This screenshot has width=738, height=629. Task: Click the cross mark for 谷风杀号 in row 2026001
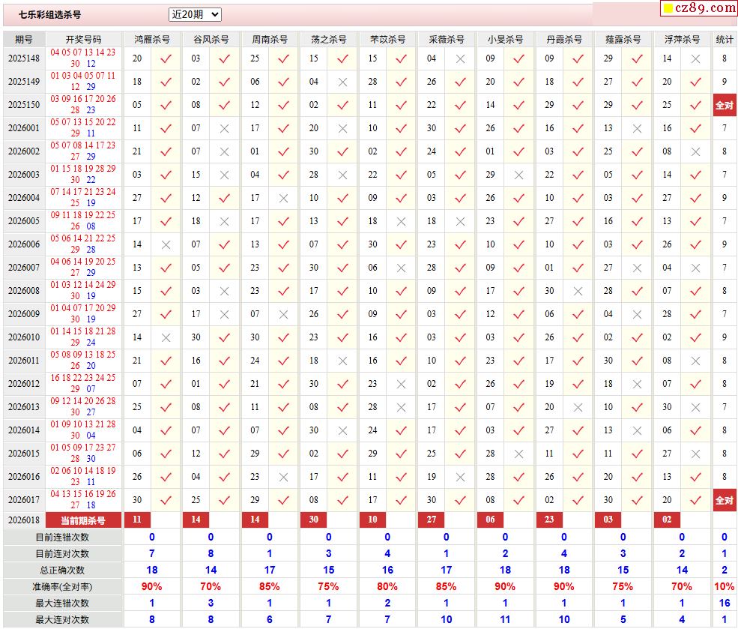[x=224, y=128]
